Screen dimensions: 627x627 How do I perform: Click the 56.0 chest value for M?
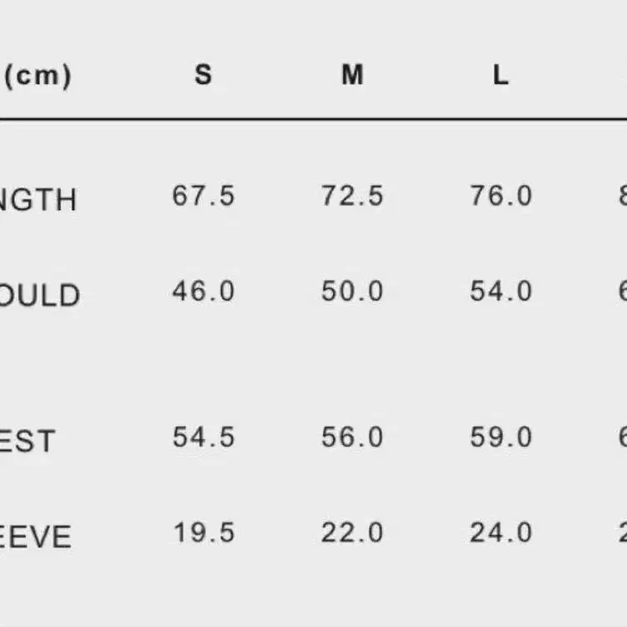tap(352, 437)
